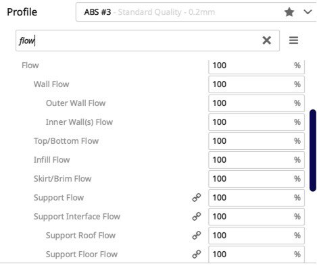This screenshot has width=317, height=266.
Task: Edit the Infill Flow percentage field
Action: click(256, 160)
